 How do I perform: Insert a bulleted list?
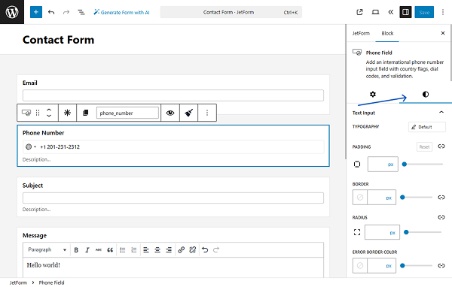tap(123, 250)
